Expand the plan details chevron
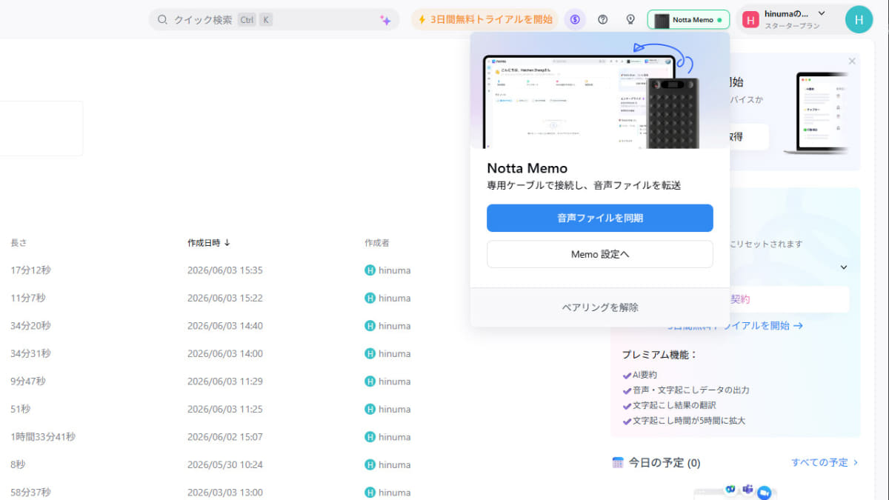Screen dimensions: 889x500 (843, 267)
